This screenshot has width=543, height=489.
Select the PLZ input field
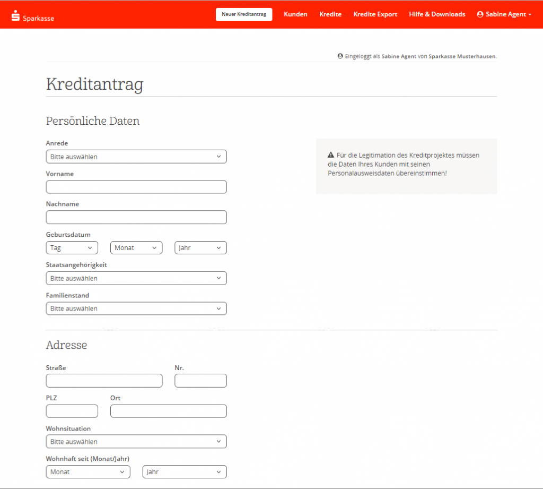click(x=72, y=411)
